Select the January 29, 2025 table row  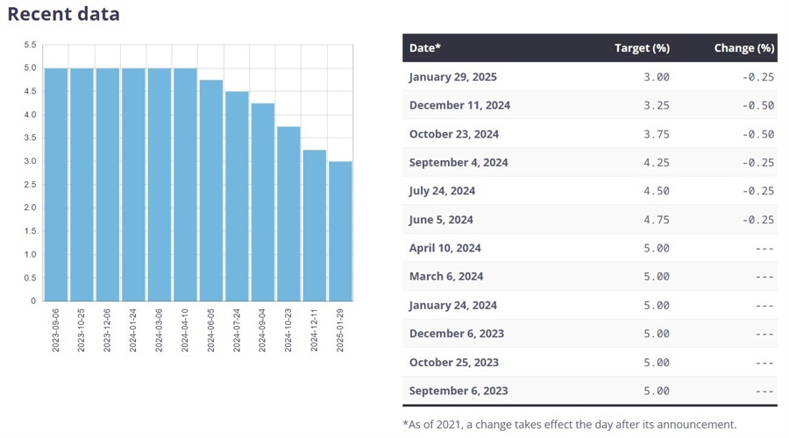point(589,77)
